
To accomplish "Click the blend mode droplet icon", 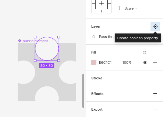I will (94, 37).
